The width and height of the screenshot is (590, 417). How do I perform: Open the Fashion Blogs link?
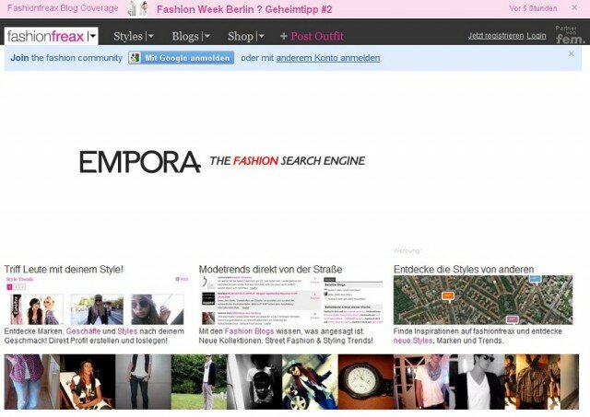point(249,331)
